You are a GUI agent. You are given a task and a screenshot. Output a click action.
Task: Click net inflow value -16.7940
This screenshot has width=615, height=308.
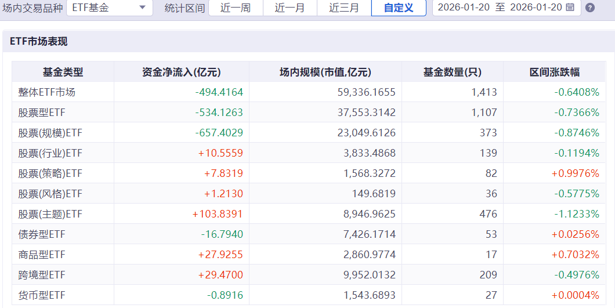click(x=222, y=235)
